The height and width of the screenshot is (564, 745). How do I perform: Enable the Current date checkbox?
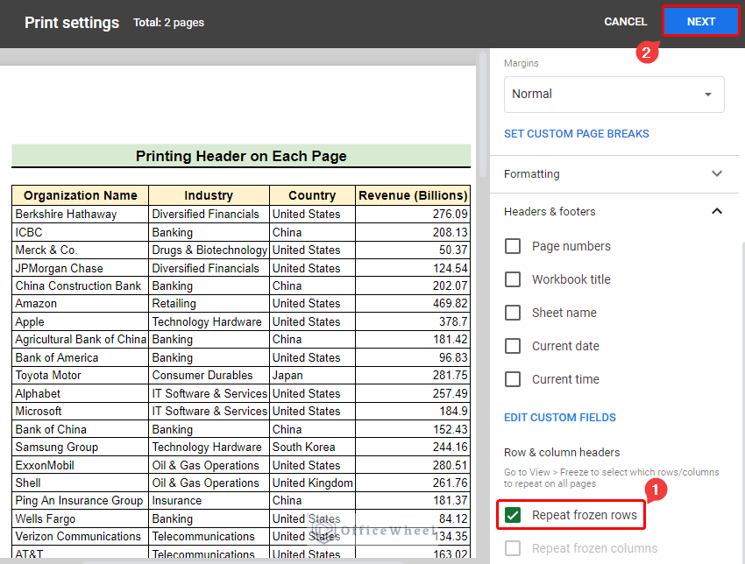pos(513,346)
